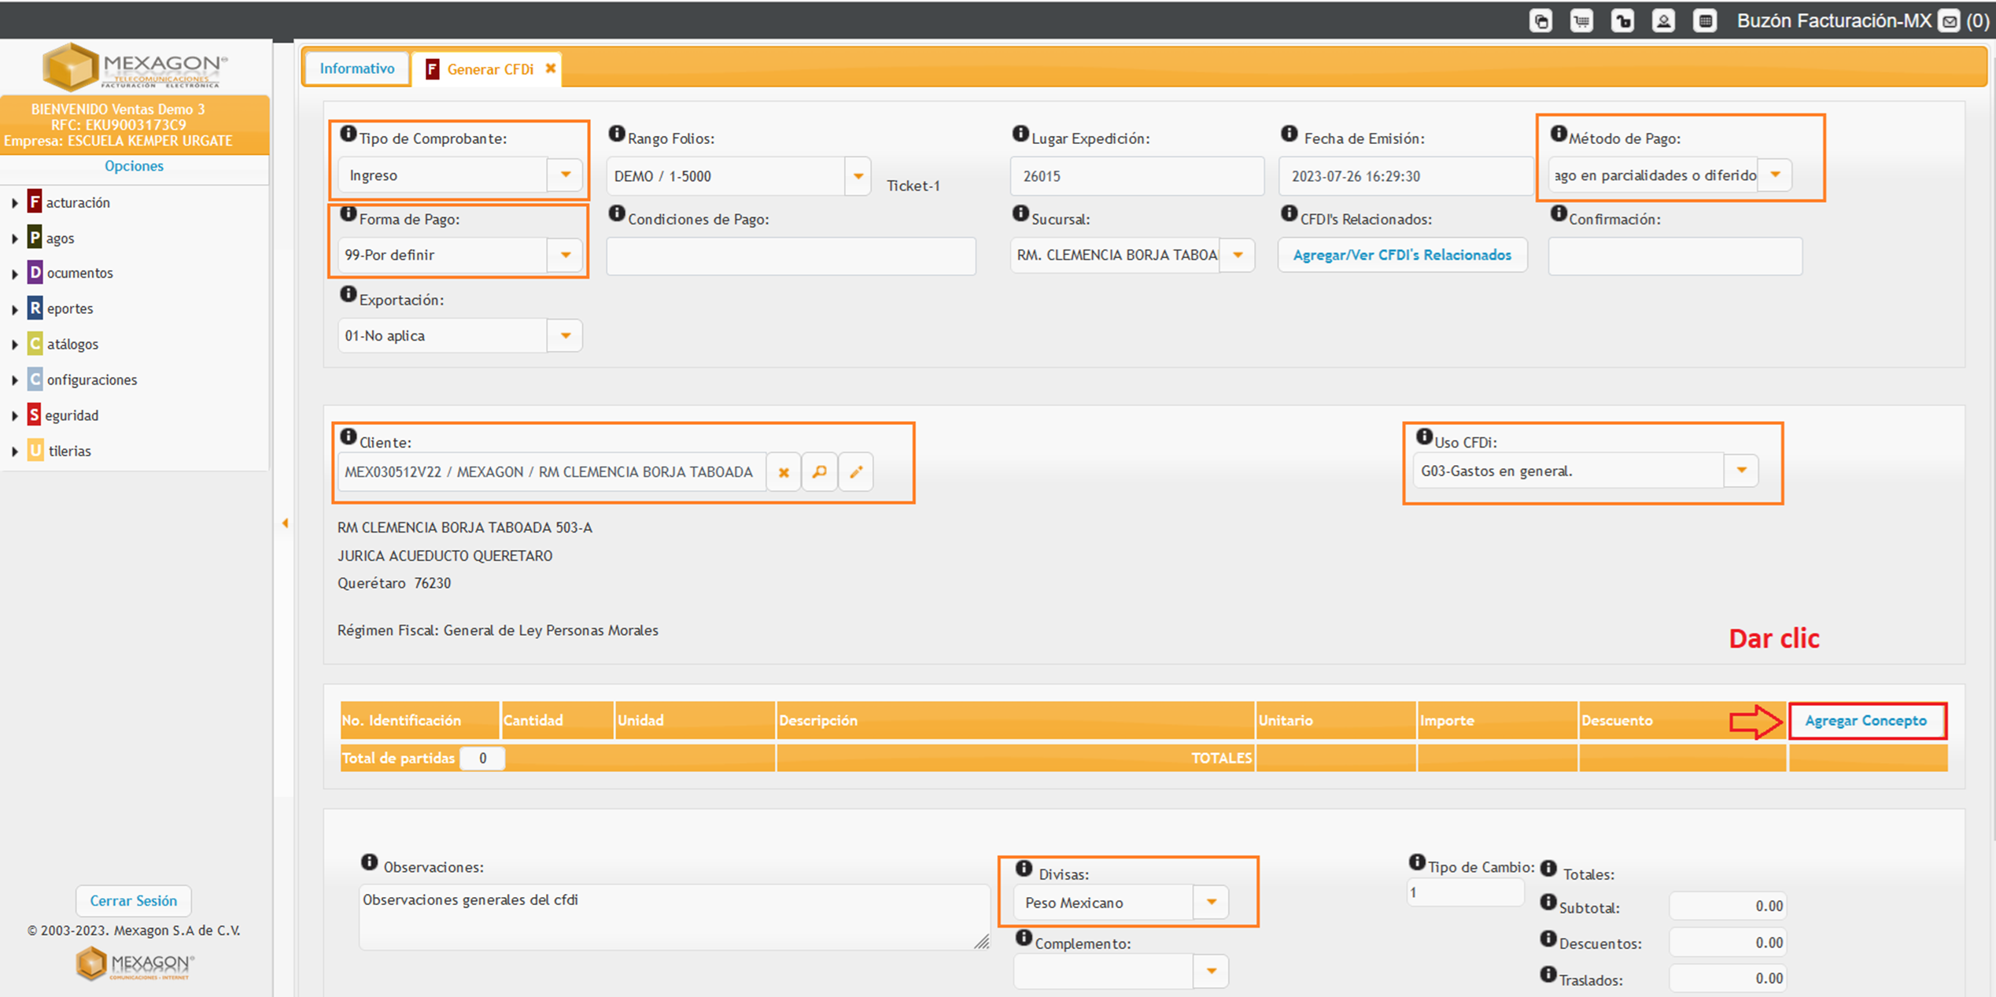Edit the client with the pencil icon
The height and width of the screenshot is (997, 1996).
[x=856, y=472]
